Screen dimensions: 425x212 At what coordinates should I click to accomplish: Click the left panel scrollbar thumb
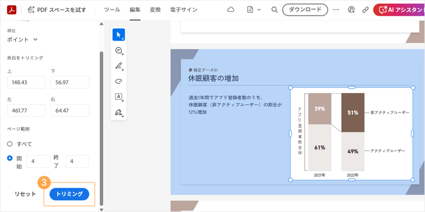tap(101, 128)
